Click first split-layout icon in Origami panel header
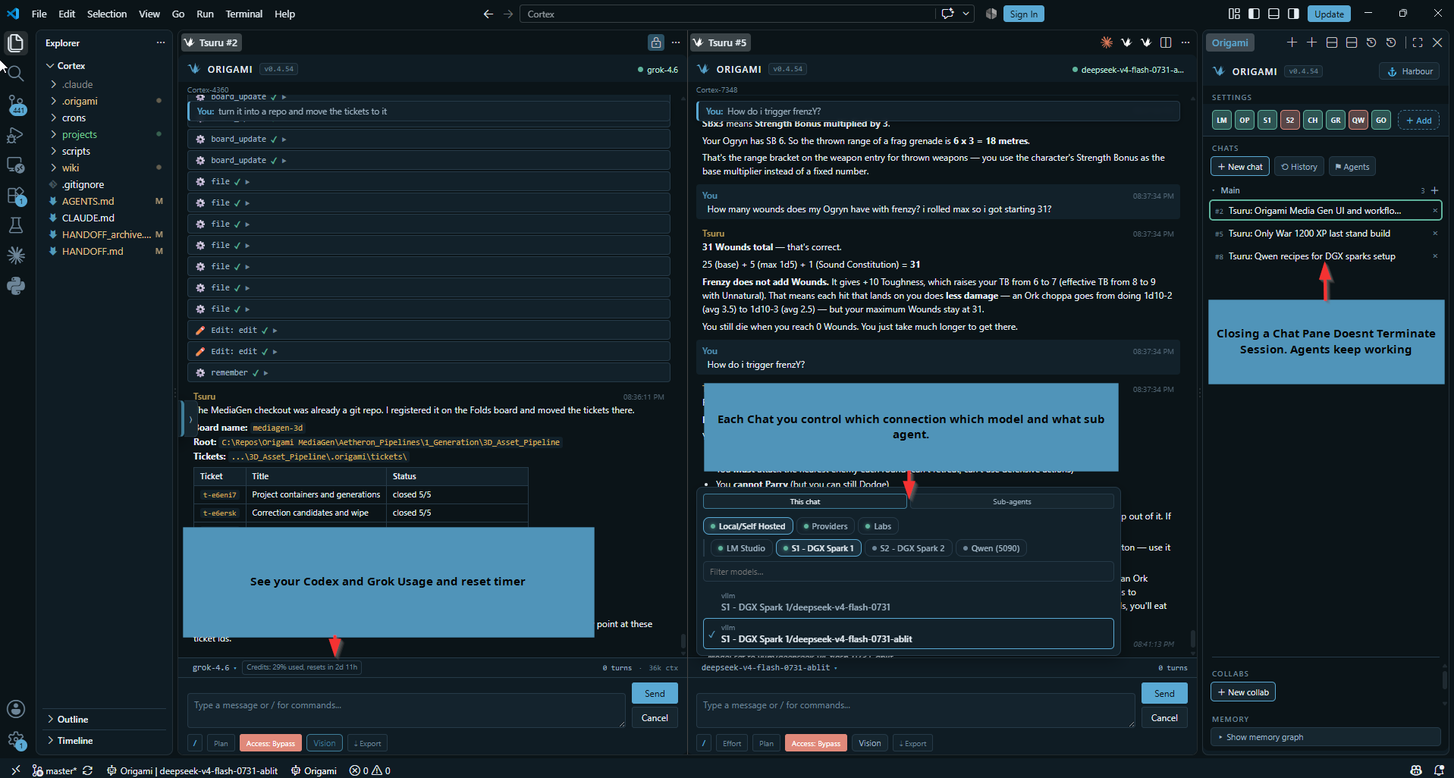This screenshot has height=778, width=1454. 1331,42
